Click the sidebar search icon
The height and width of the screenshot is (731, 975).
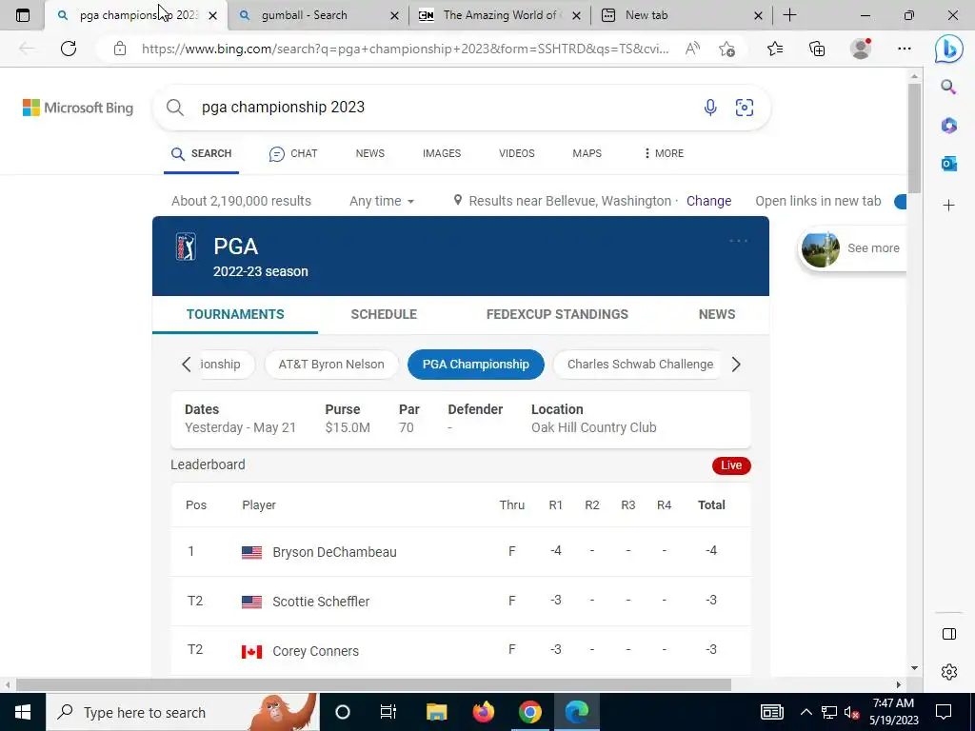click(x=948, y=87)
